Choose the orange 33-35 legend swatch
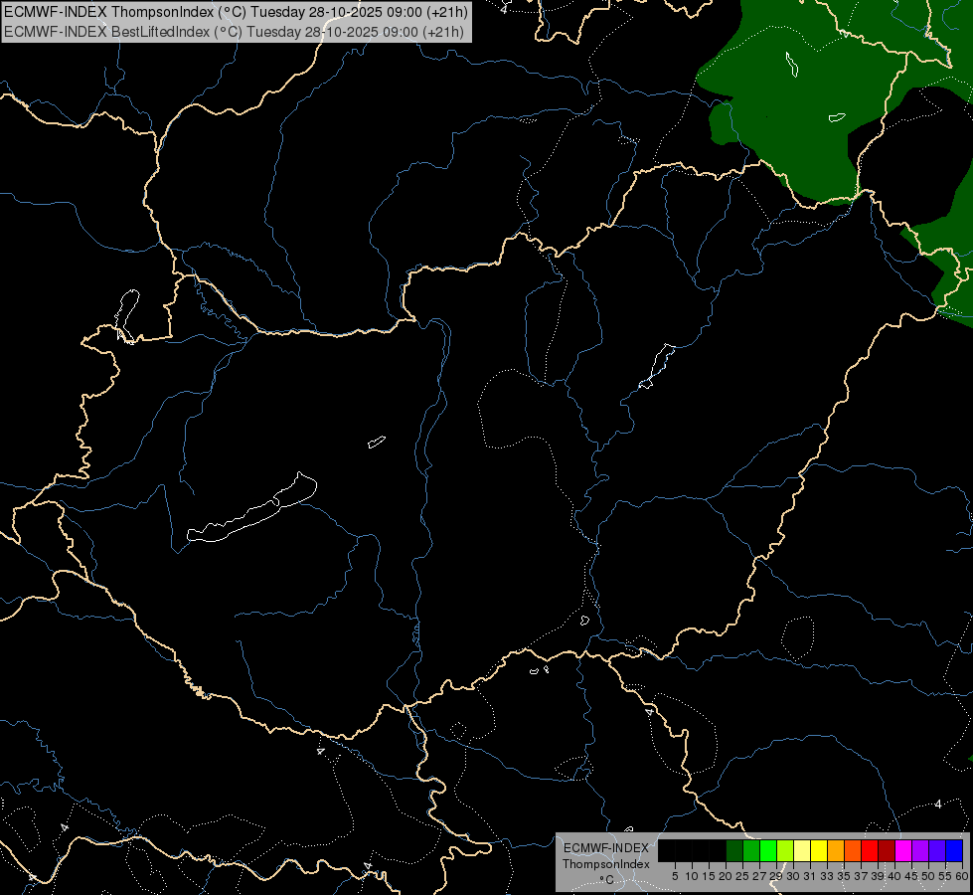 tap(836, 850)
